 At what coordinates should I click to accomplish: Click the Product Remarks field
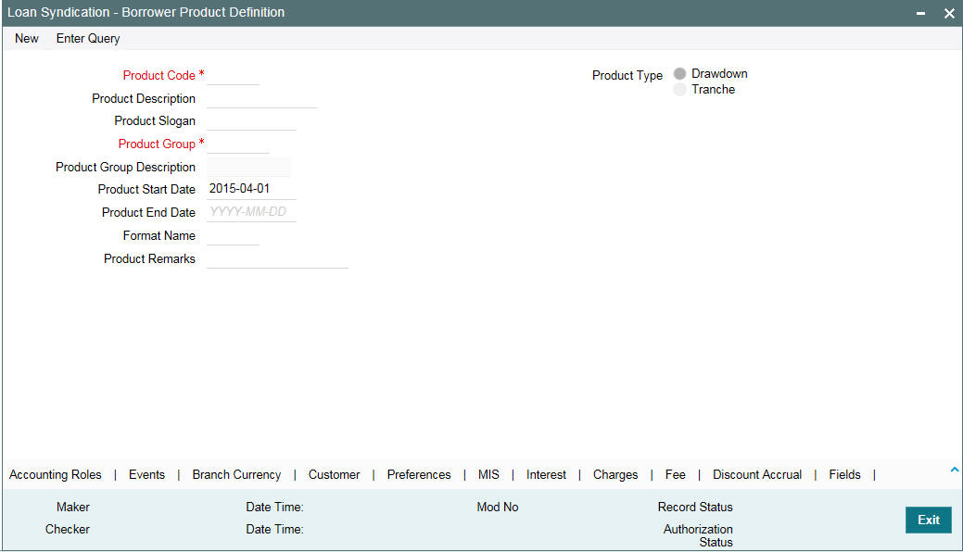pyautogui.click(x=277, y=259)
